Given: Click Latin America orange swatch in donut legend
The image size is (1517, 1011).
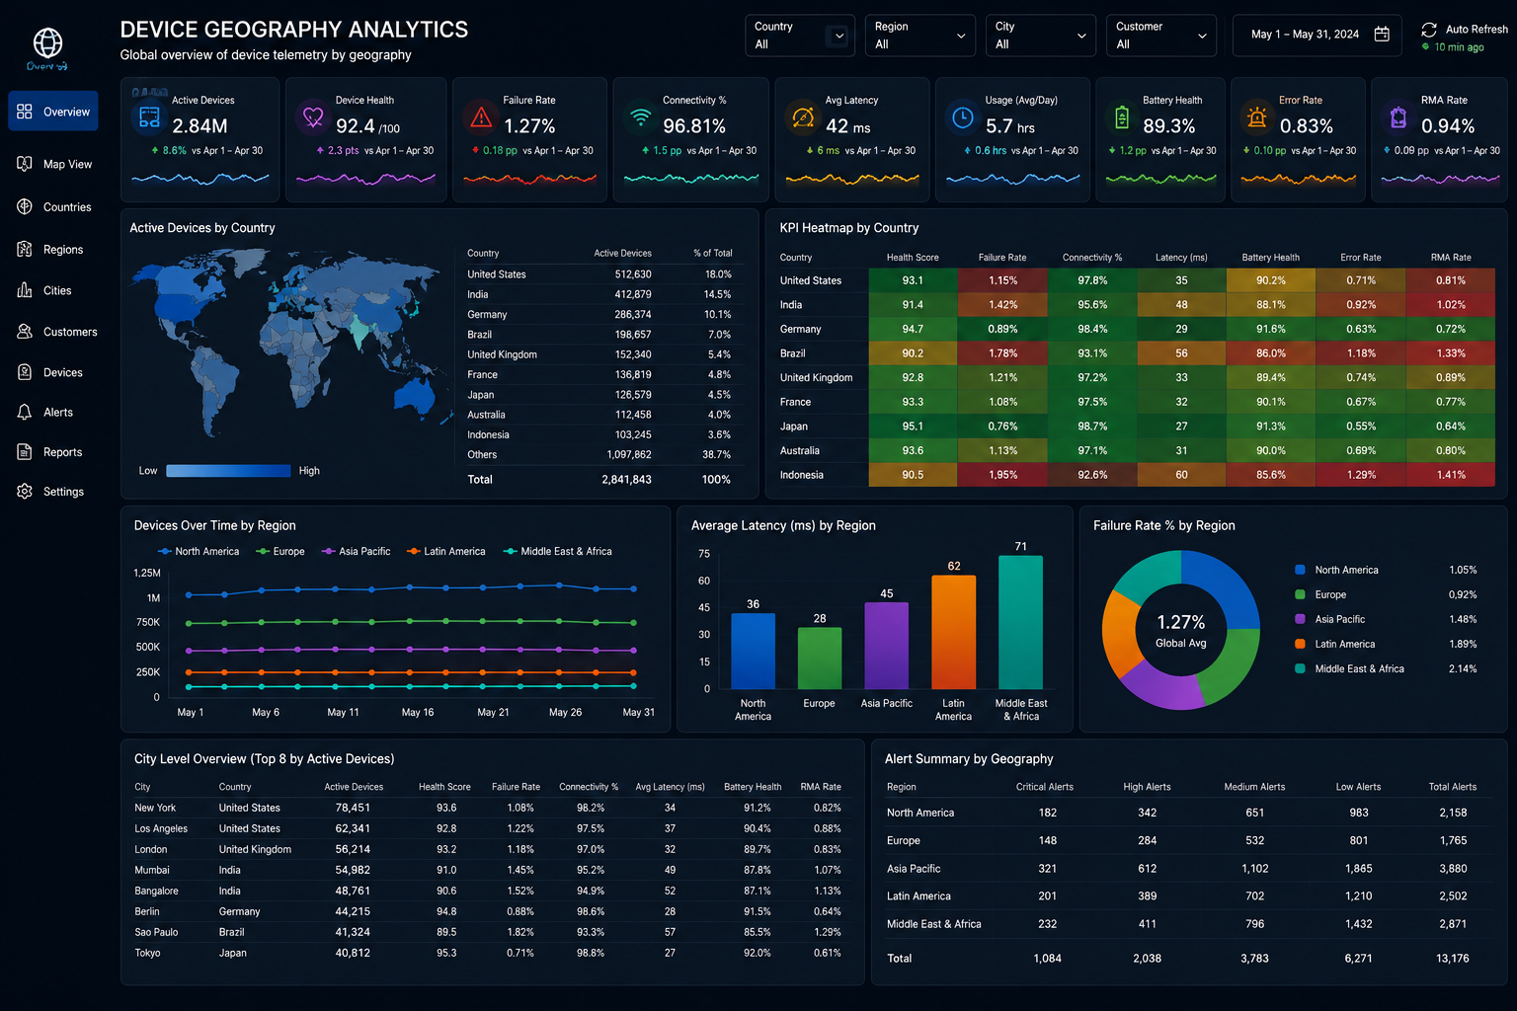Looking at the screenshot, I should (x=1300, y=644).
